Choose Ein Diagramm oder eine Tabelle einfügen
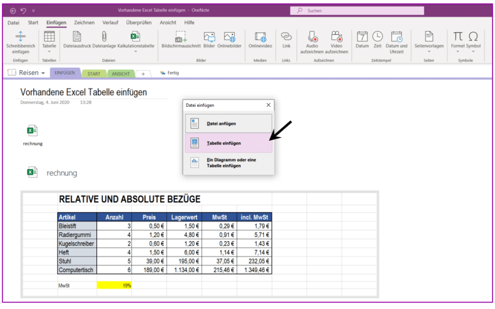The image size is (495, 309). coord(229,162)
